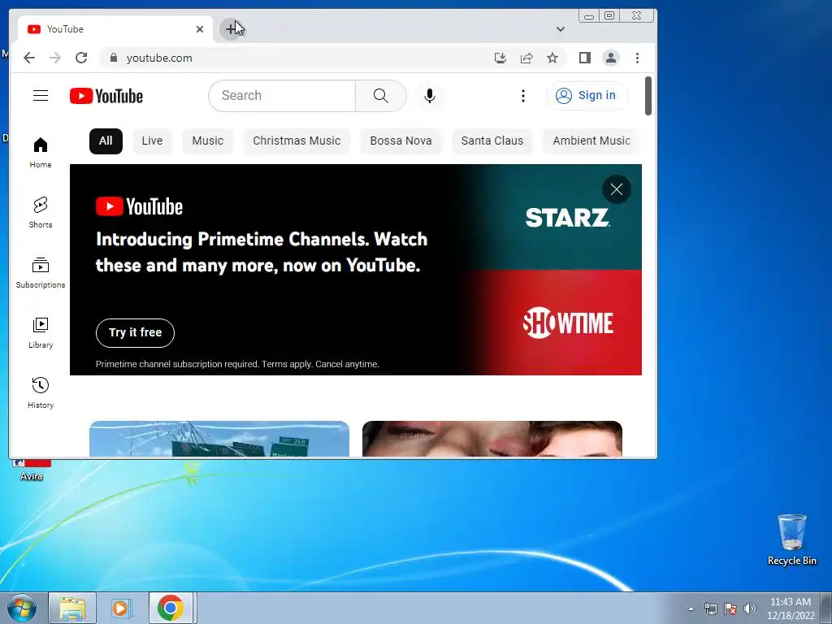Open Chrome three-dot menu
The height and width of the screenshot is (624, 832).
click(637, 58)
